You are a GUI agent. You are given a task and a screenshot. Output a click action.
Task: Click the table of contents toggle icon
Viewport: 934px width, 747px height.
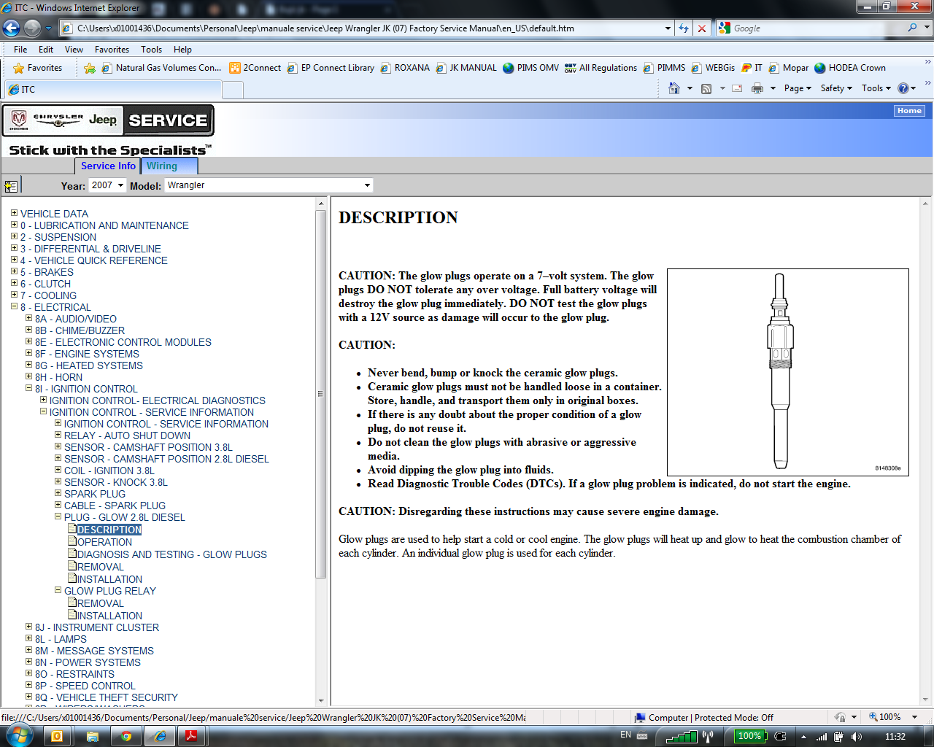point(11,186)
